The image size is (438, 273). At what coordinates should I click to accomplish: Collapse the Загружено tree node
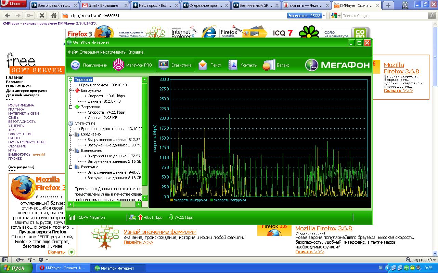point(71,107)
